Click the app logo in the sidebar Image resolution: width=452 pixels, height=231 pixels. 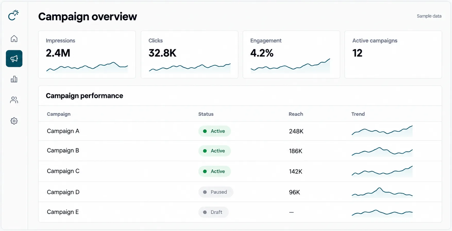click(14, 15)
